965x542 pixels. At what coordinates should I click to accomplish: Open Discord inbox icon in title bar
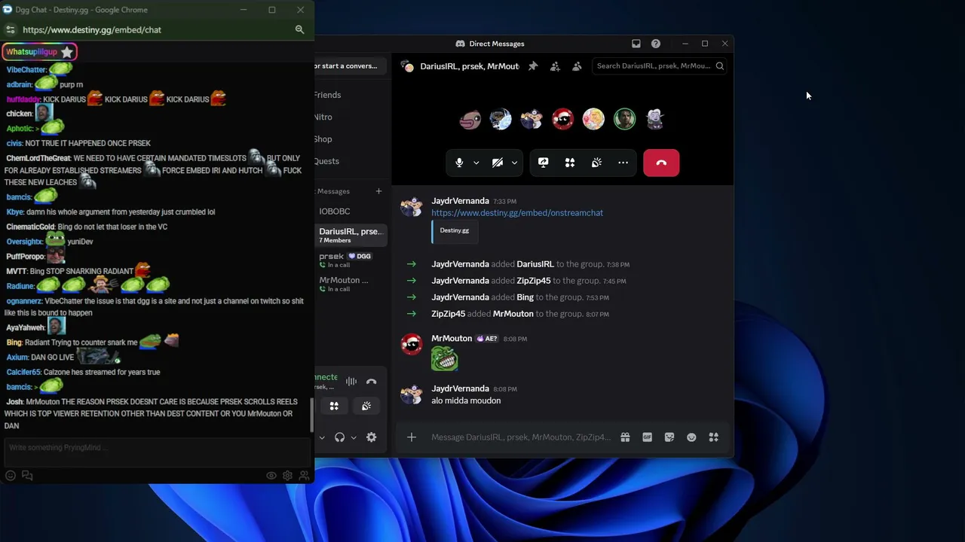(636, 44)
